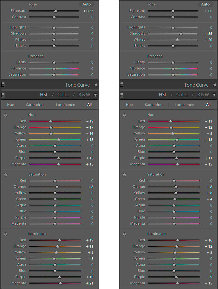This screenshot has height=289, width=218.
Task: Open B&W mode in left panel header
Action: point(84,95)
